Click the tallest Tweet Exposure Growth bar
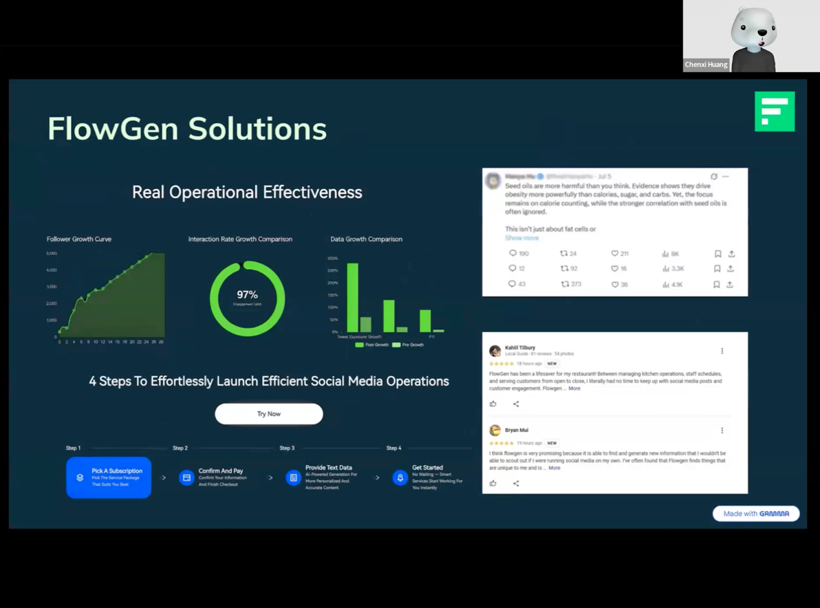The image size is (820, 608). 353,297
